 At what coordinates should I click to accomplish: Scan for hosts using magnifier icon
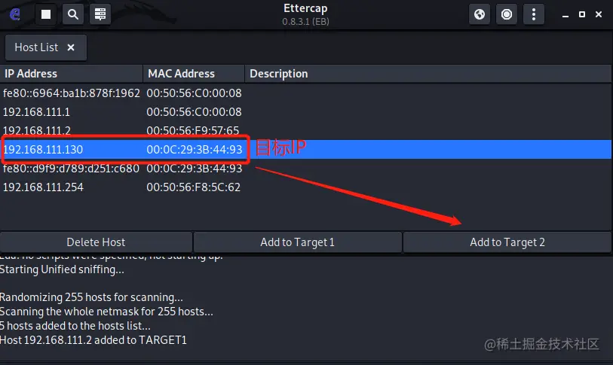point(73,14)
